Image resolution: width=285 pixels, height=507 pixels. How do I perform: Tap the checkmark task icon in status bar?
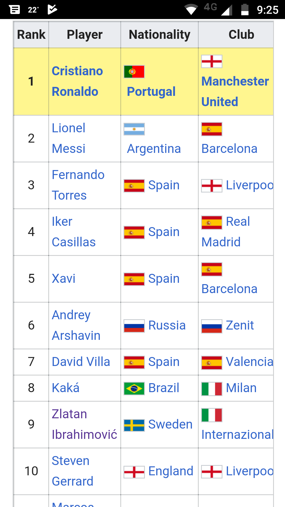point(52,10)
